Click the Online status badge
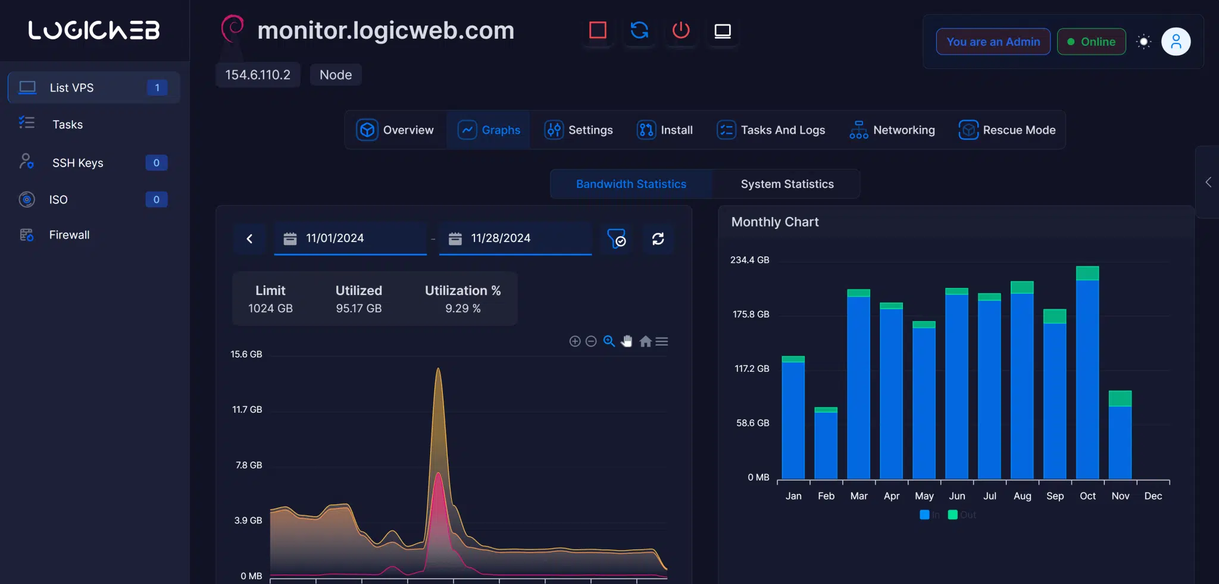The height and width of the screenshot is (584, 1219). coord(1092,42)
